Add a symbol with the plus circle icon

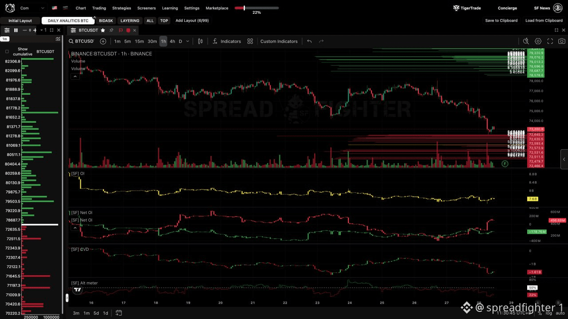click(103, 41)
